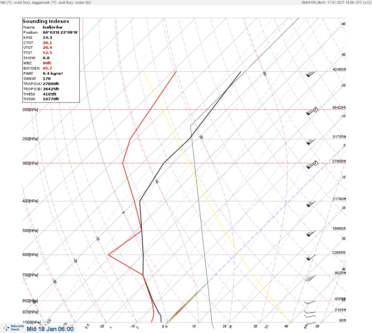This screenshot has width=372, height=333.
Task: Click the DMI/HIRLAM-K model run header text
Action: click(336, 2)
